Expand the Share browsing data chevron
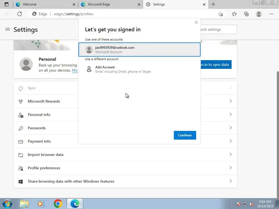 pyautogui.click(x=231, y=181)
